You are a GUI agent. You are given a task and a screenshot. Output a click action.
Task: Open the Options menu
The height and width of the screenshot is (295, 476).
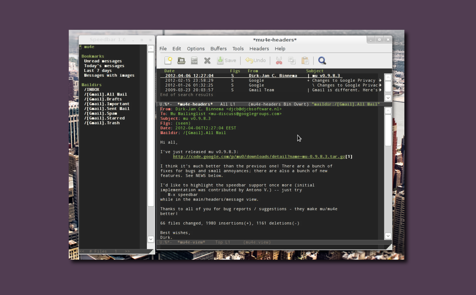click(x=196, y=49)
